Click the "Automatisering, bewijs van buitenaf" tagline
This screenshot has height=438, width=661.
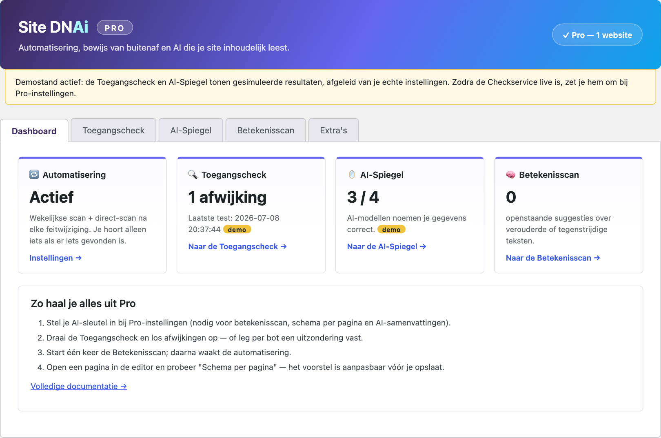(154, 48)
